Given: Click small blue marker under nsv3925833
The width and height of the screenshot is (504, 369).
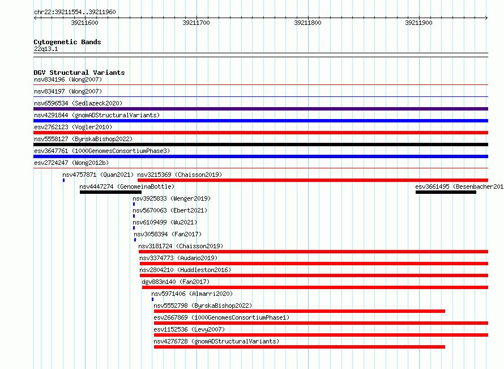Looking at the screenshot, I should tap(134, 204).
